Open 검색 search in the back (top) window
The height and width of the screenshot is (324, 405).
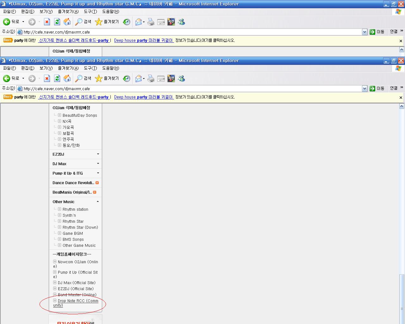click(83, 22)
